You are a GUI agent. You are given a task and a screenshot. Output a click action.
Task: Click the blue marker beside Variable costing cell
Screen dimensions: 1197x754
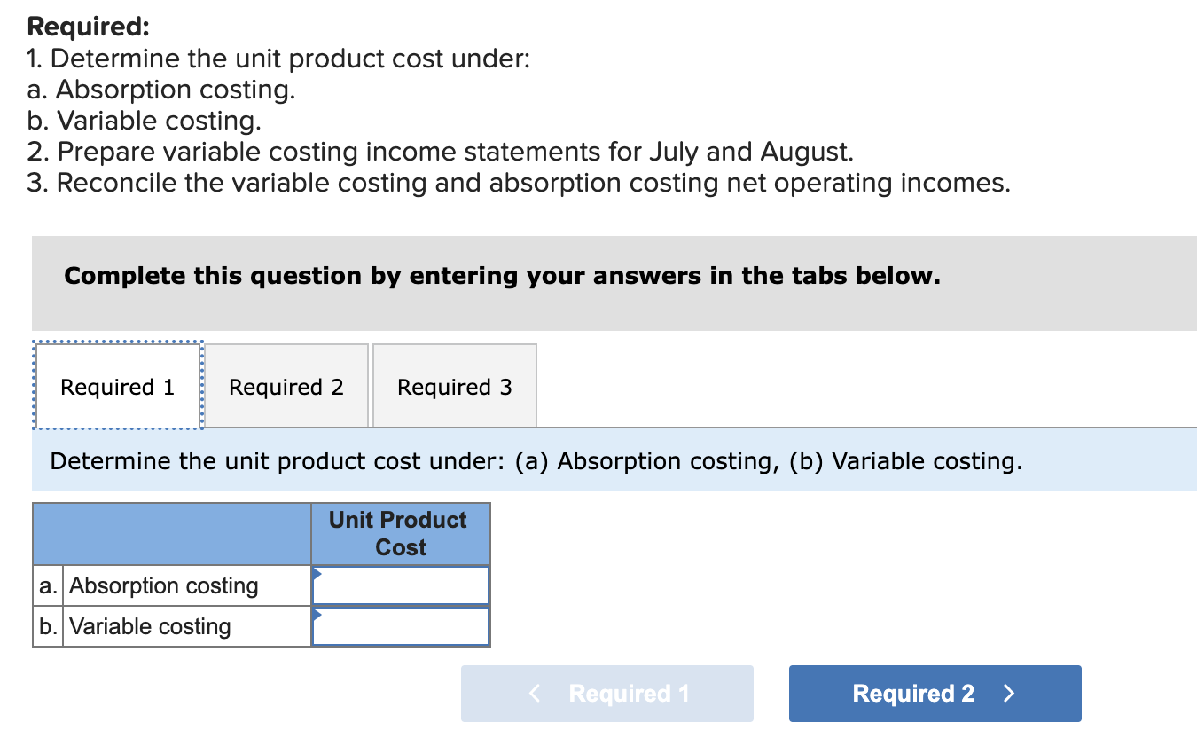tap(317, 615)
